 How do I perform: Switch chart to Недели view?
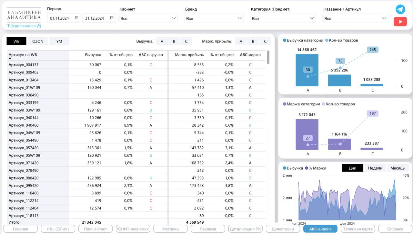(x=375, y=168)
